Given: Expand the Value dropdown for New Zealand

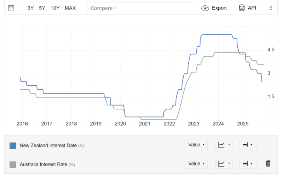Looking at the screenshot, I should (x=196, y=145).
